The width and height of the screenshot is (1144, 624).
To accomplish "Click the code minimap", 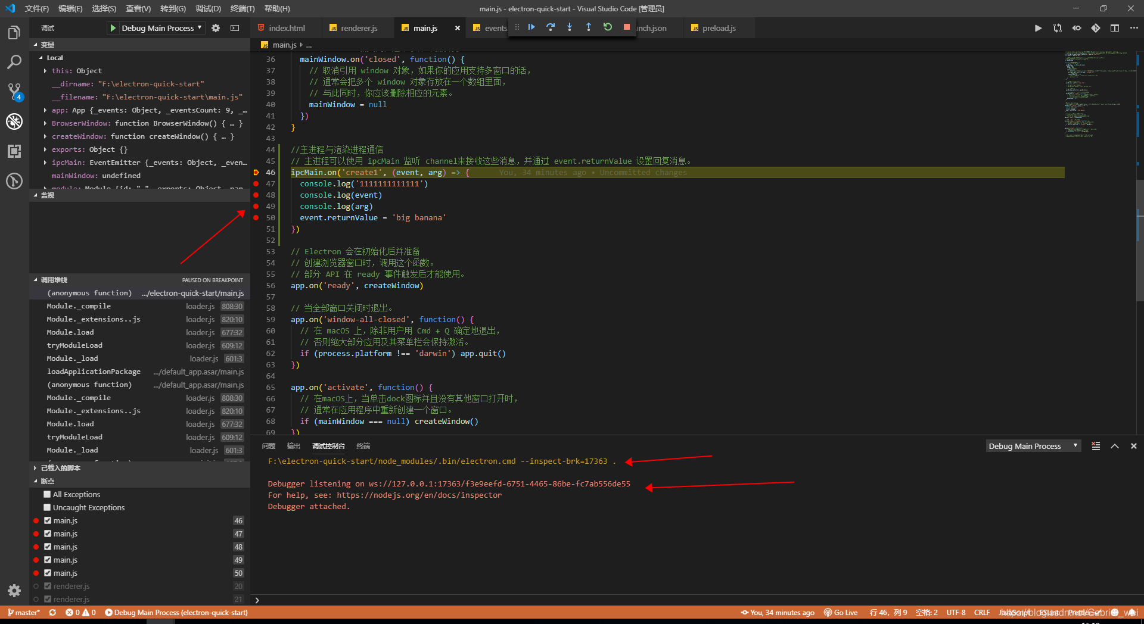I will pos(1099,95).
